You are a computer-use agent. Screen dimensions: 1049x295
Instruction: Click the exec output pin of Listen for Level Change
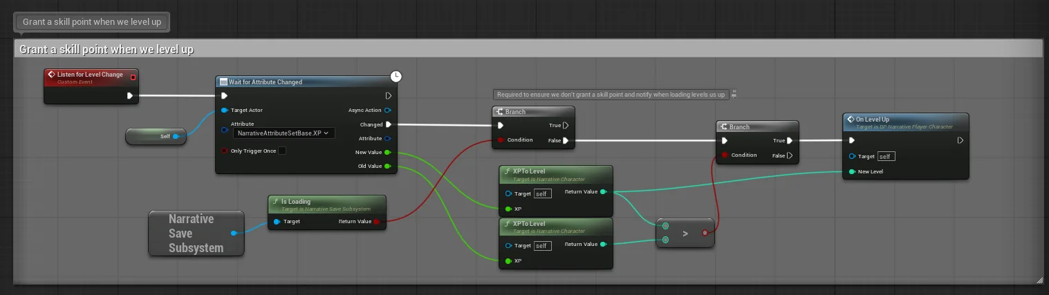(130, 96)
